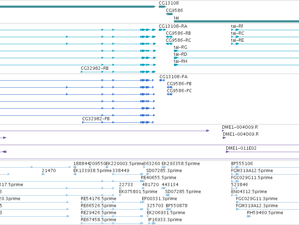299x225 pixels.
Task: Click the tai gene label
Action: (x=176, y=18)
